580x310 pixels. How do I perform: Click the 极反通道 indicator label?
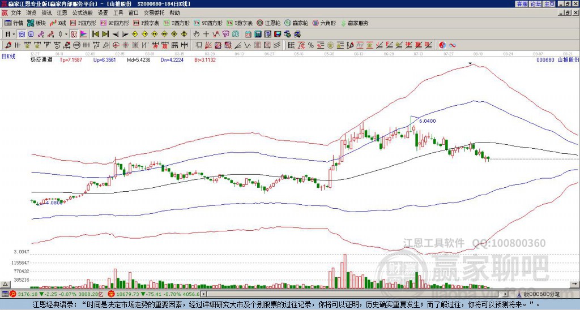[41, 59]
